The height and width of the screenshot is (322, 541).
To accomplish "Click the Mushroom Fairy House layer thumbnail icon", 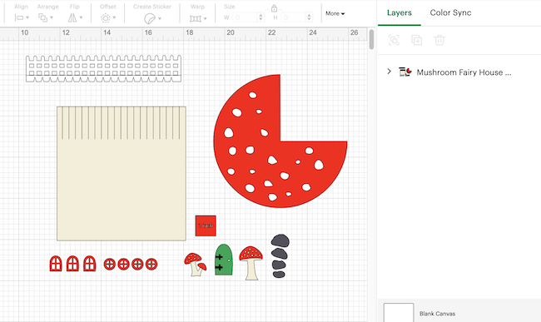I will click(x=405, y=72).
